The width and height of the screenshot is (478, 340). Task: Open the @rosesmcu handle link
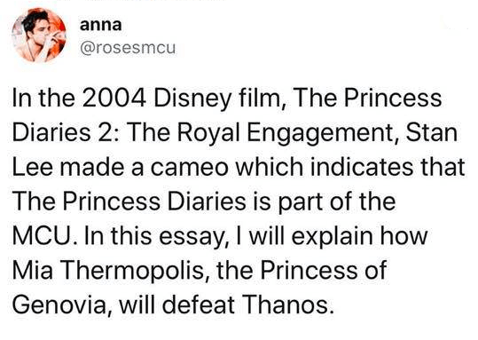128,48
